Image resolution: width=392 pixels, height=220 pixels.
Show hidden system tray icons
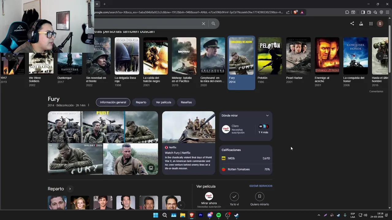[319, 215]
